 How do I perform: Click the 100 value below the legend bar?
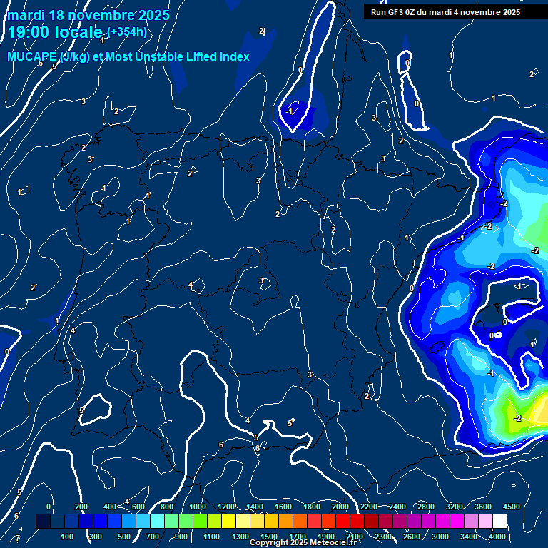pyautogui.click(x=68, y=537)
